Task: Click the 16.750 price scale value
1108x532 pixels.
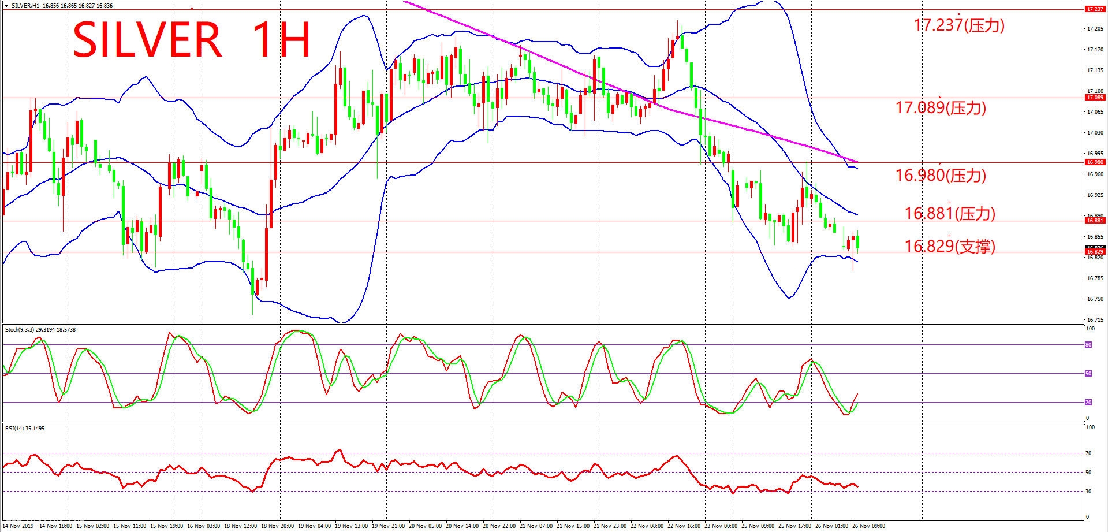Action: point(1095,299)
